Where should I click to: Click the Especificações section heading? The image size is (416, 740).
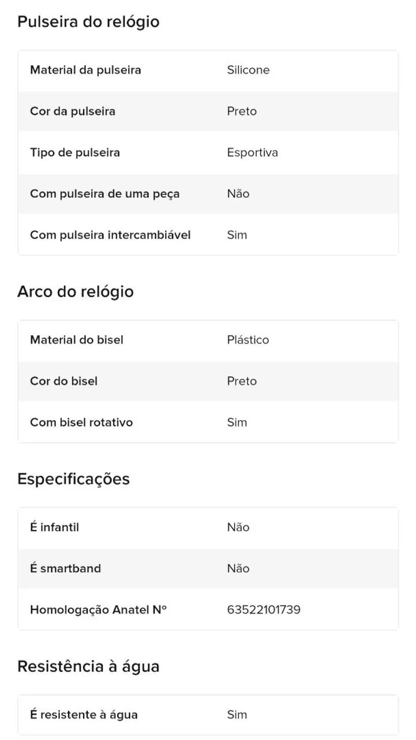click(x=73, y=479)
